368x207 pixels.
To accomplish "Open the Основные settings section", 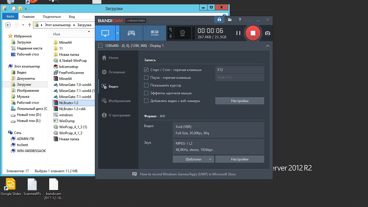I will coord(113,72).
